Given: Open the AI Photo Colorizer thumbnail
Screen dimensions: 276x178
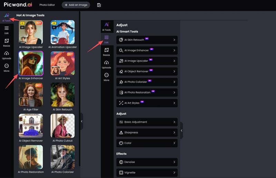Looking at the screenshot, I should click(x=62, y=157).
